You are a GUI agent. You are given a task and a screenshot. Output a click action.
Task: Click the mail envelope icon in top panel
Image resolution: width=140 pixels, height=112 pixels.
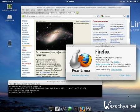[135, 2]
